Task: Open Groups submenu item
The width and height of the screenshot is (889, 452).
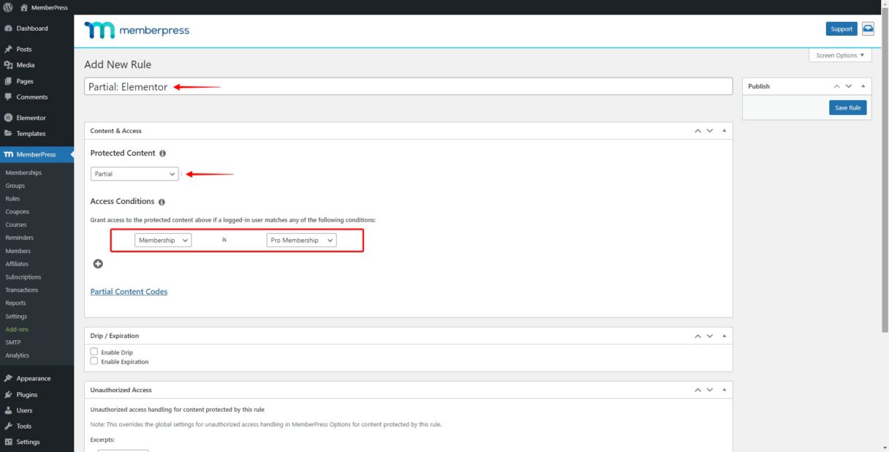Action: click(15, 186)
